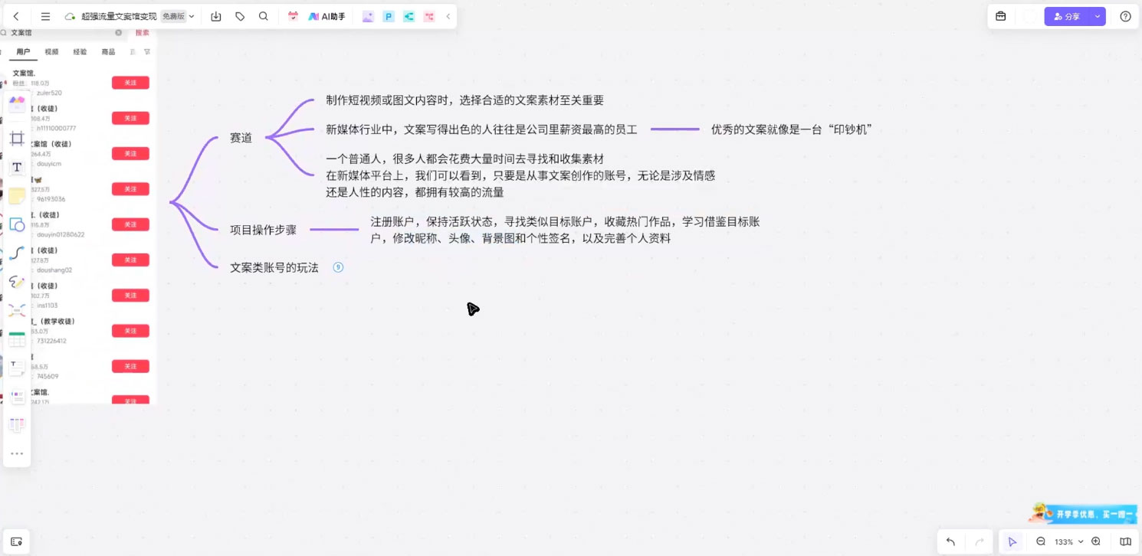The height and width of the screenshot is (556, 1142).
Task: Choose the Shapes tool
Action: 17,225
